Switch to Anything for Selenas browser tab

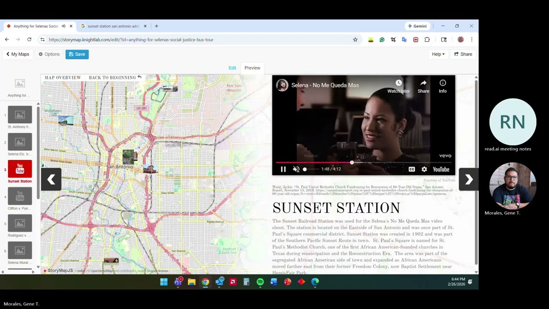36,26
